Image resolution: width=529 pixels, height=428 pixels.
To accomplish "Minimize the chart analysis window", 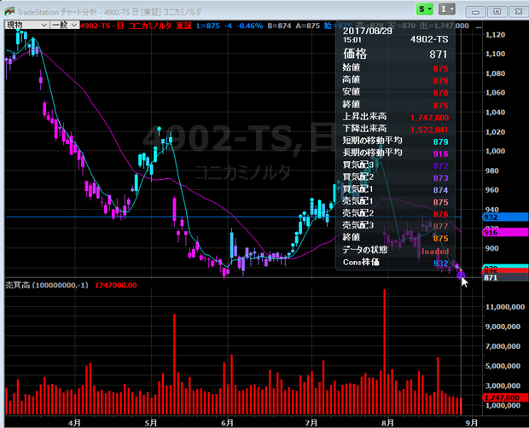I will tap(476, 12).
